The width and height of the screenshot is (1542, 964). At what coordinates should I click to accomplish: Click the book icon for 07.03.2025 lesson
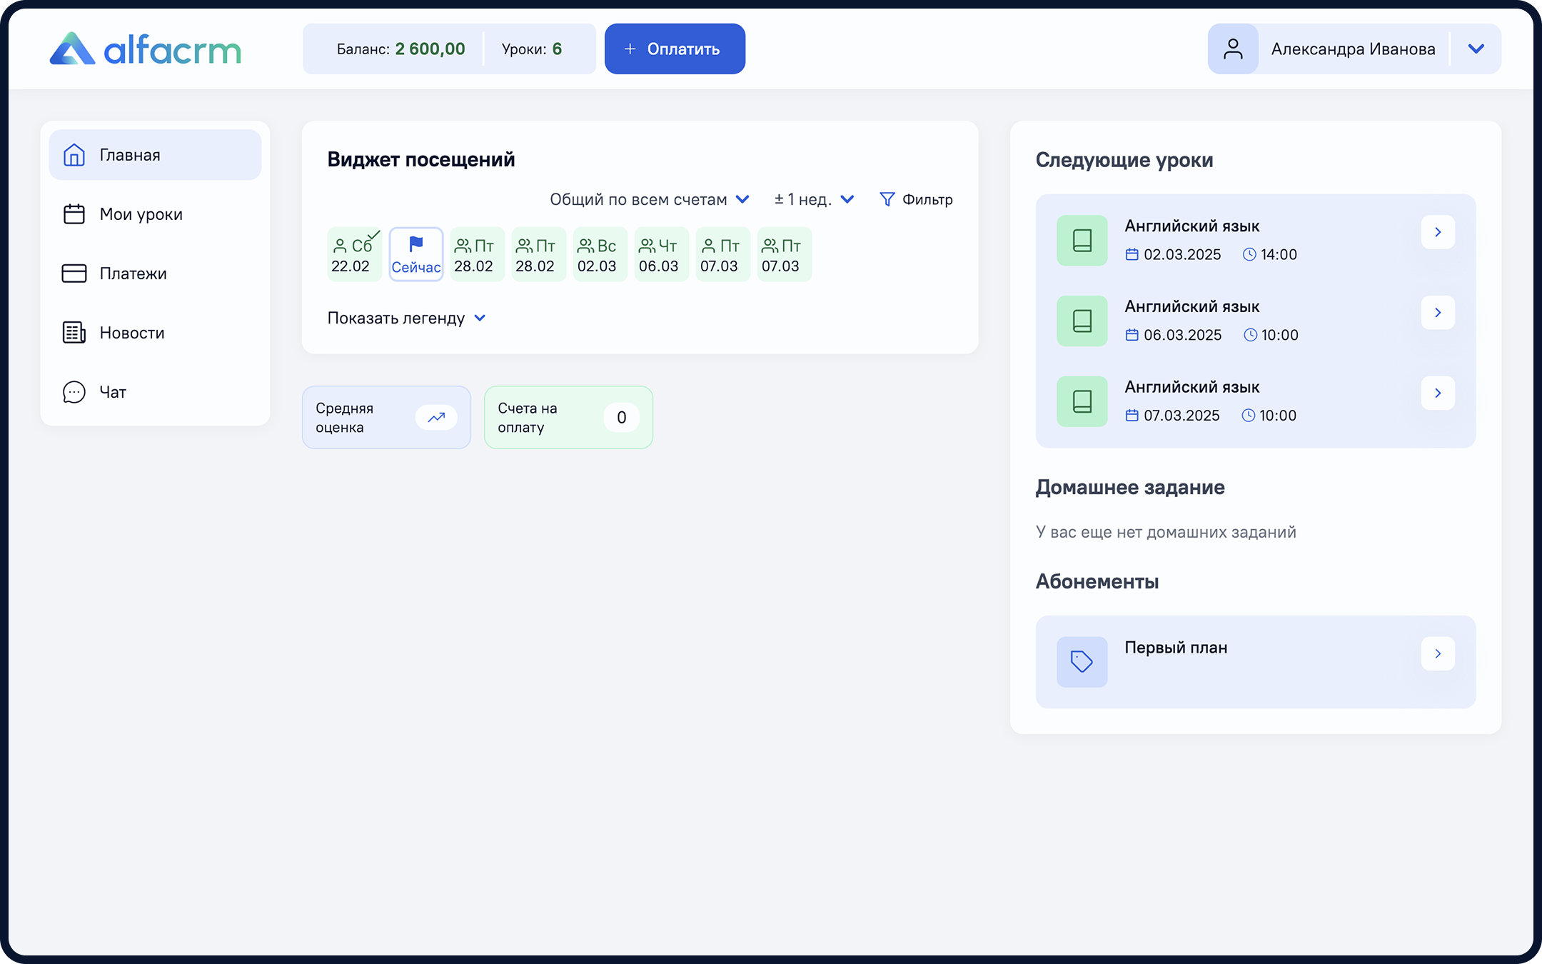pyautogui.click(x=1082, y=402)
